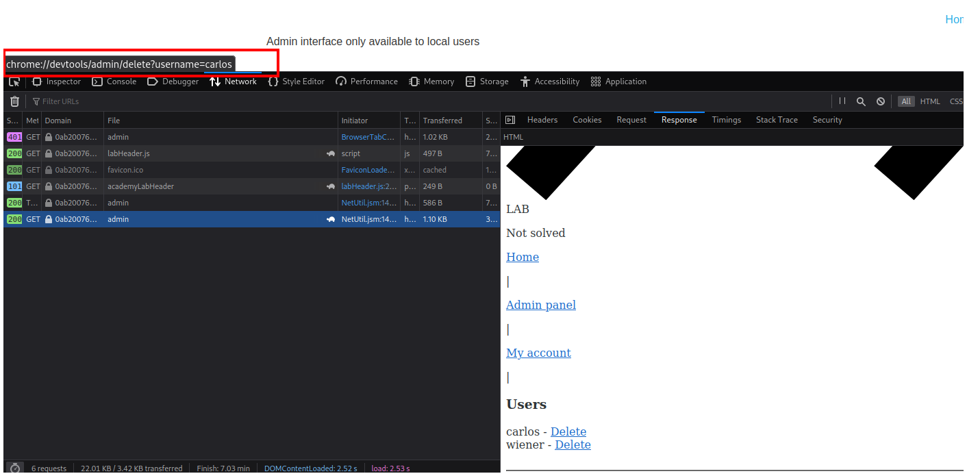Open the Application panel
The image size is (967, 476).
(x=618, y=82)
